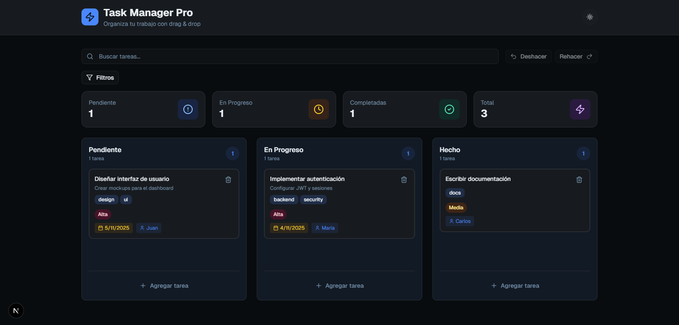
Task: Select the design tag
Action: [106, 200]
